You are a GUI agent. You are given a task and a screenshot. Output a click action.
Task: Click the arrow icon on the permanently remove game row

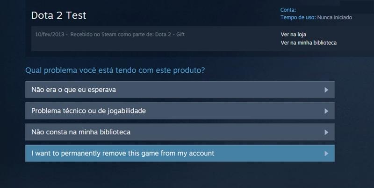[x=326, y=153]
